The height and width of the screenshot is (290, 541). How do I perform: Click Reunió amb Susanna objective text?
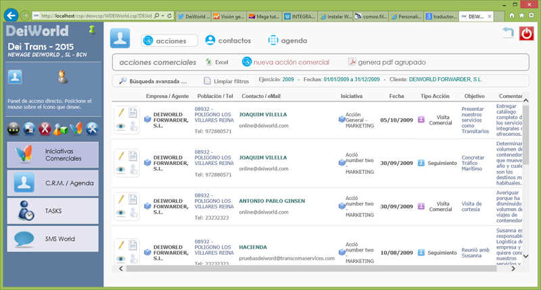pyautogui.click(x=475, y=253)
